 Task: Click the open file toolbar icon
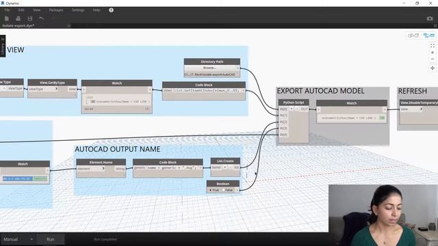coord(18,18)
